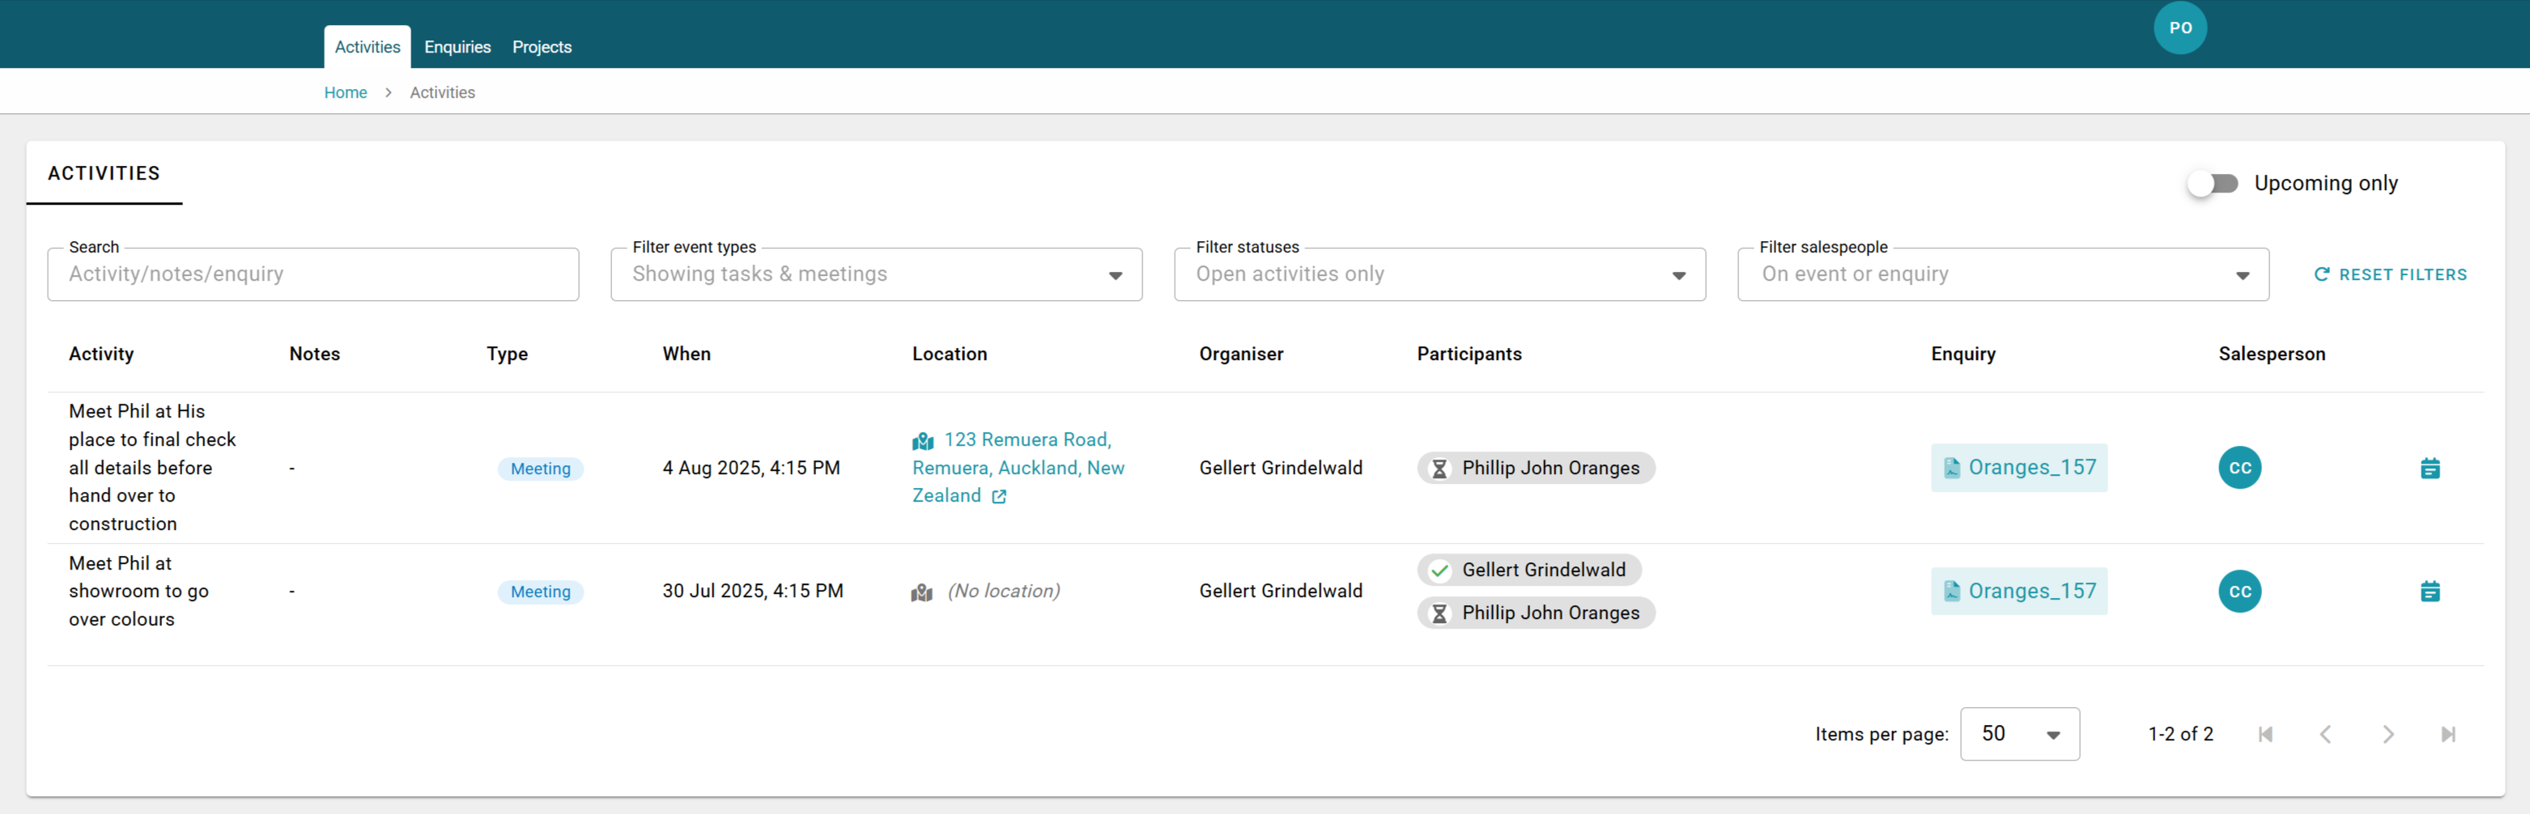The width and height of the screenshot is (2530, 814).
Task: Click document icon on Oranges_157 in 30 Jul row
Action: point(1951,591)
